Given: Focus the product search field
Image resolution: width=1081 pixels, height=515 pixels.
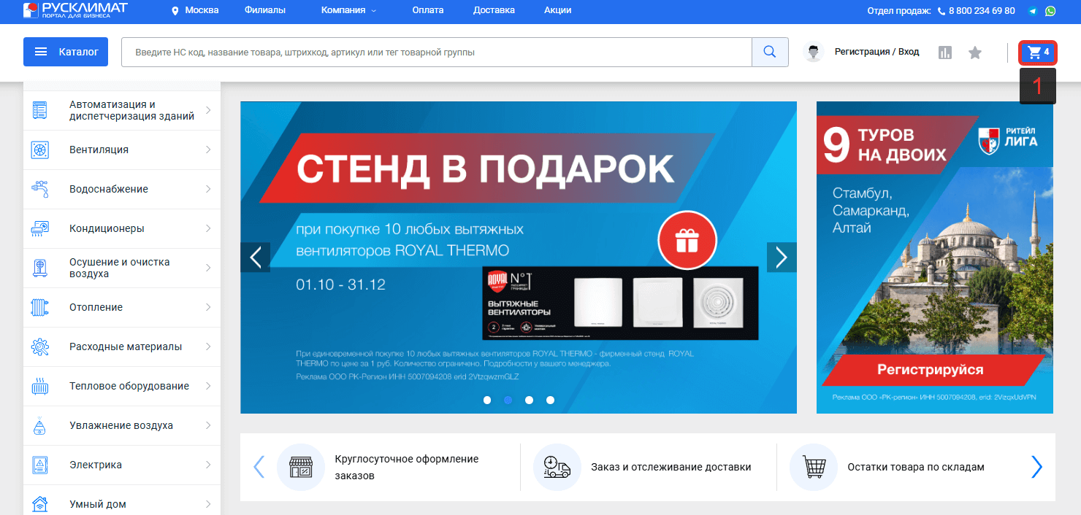Looking at the screenshot, I should (437, 52).
